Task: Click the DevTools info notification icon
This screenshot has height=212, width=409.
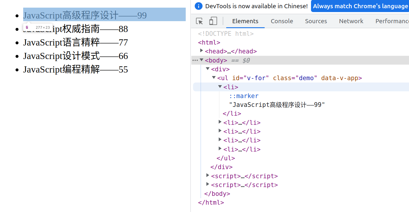Action: coord(199,6)
